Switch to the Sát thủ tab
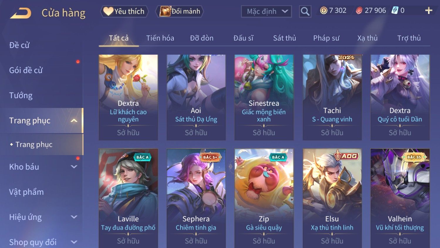 (x=284, y=38)
